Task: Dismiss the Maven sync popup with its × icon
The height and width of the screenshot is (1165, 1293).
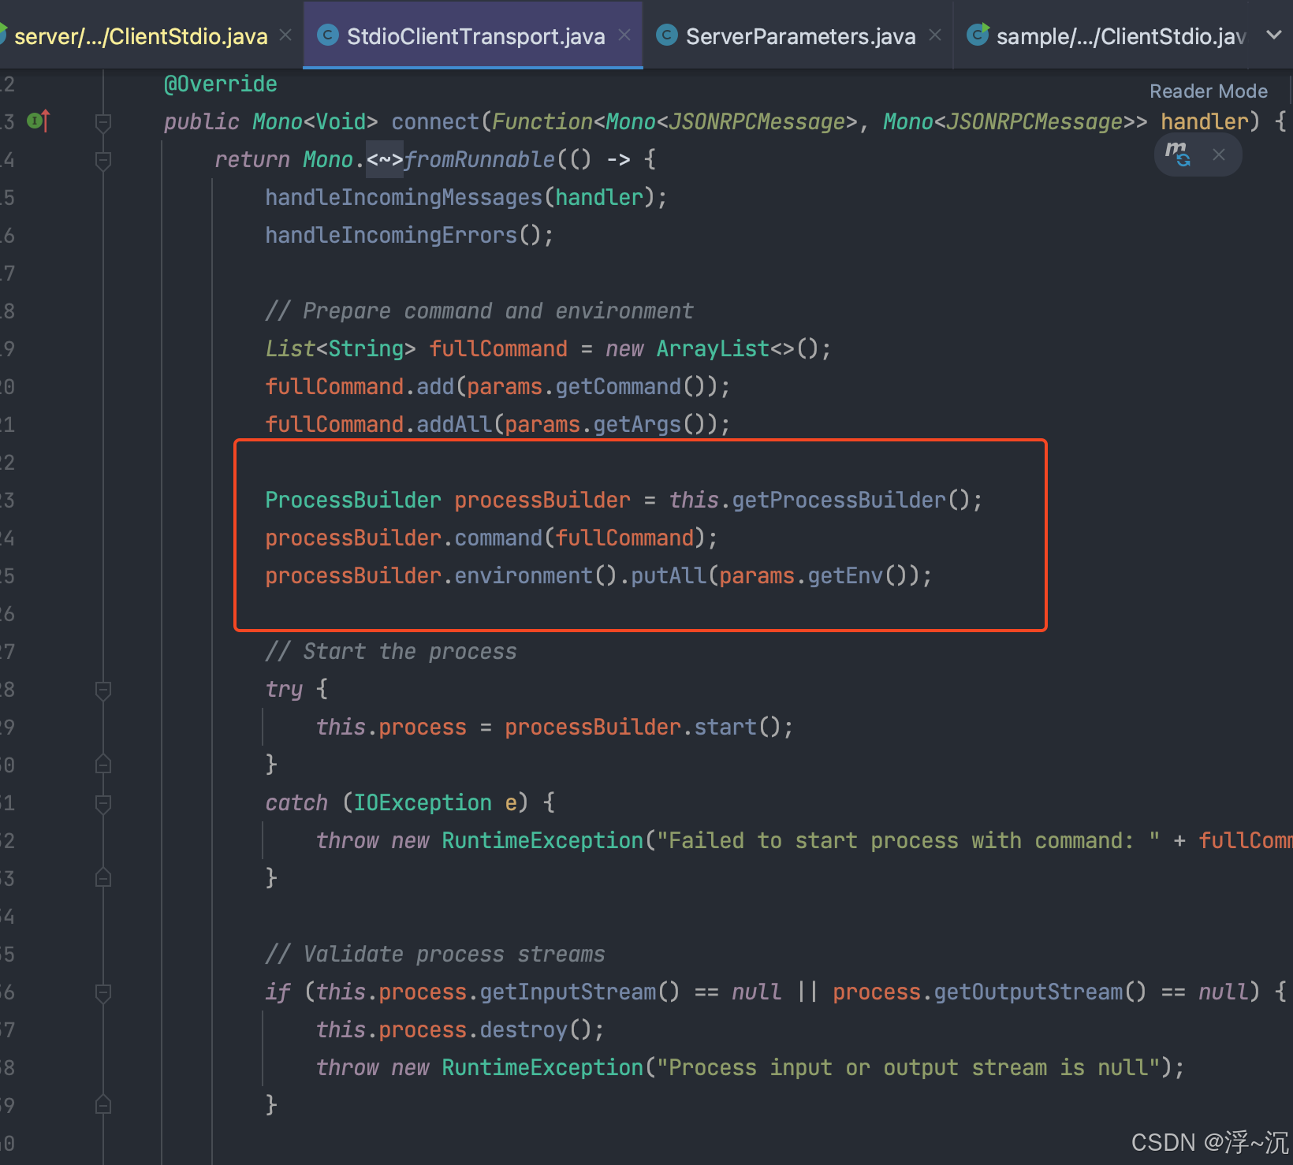Action: tap(1219, 154)
